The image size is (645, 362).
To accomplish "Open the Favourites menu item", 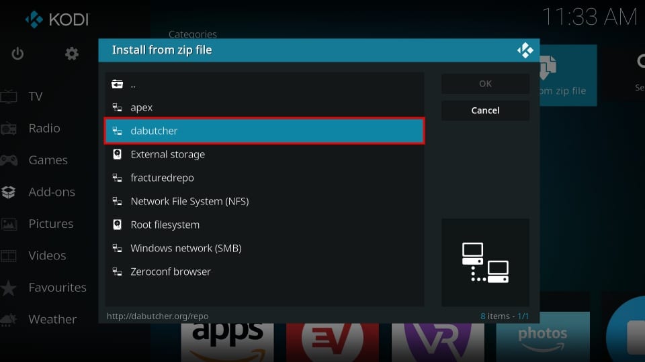I will pyautogui.click(x=58, y=288).
